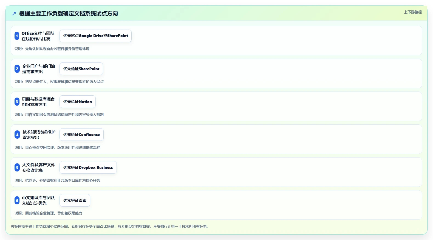Click condition text 大文件及客户文件交换占比高
Screen dimensions: 433x240
pos(39,167)
